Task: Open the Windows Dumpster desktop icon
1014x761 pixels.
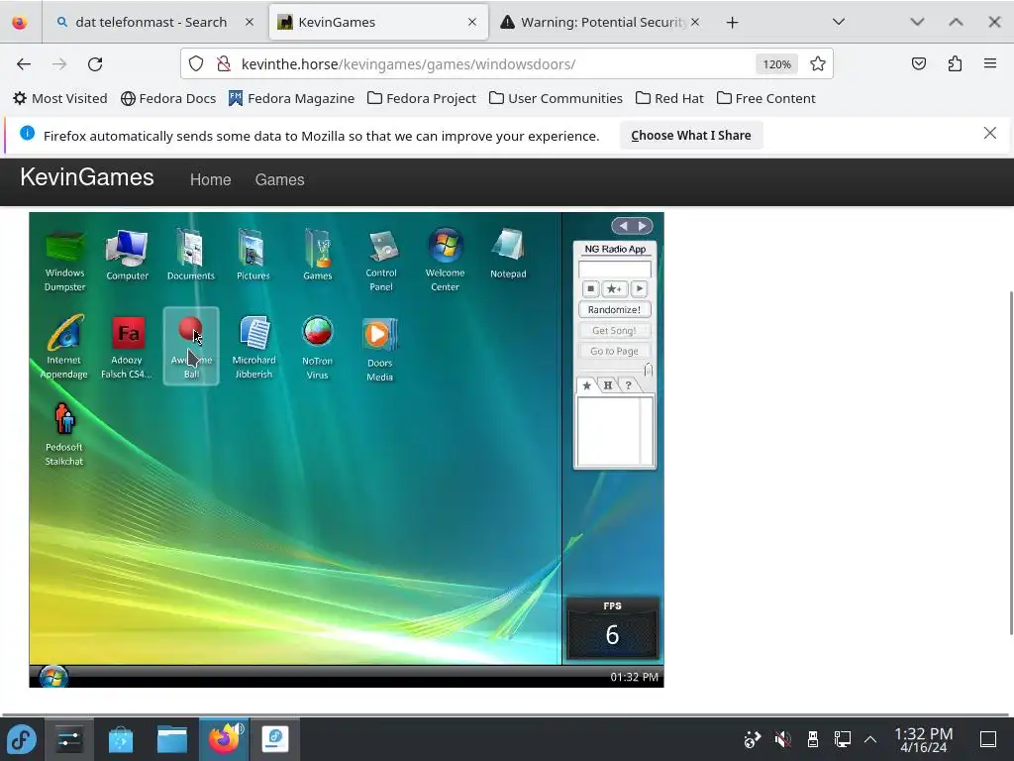Action: pos(64,261)
